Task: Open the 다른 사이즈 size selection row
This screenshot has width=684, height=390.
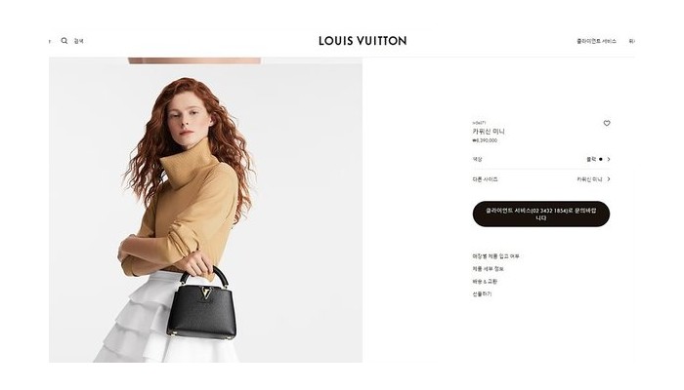Action: (x=541, y=178)
